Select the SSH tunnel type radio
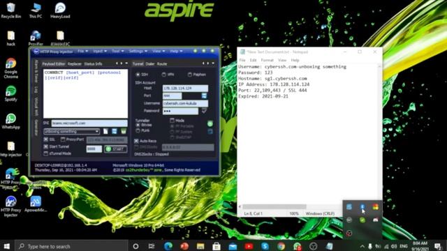The height and width of the screenshot is (251, 447). coord(138,75)
